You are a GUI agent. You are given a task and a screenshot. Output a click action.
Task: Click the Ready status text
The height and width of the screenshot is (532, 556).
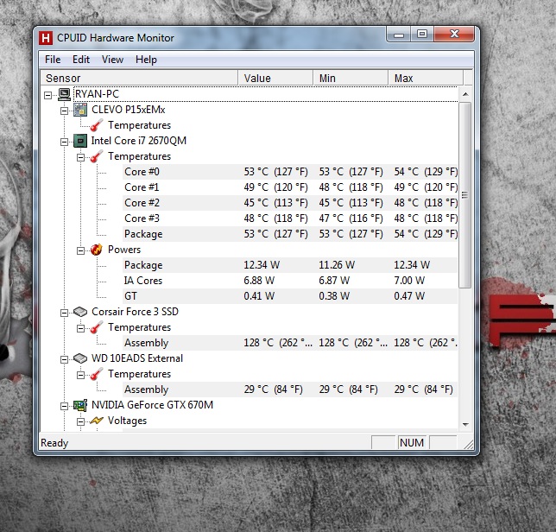[x=54, y=443]
